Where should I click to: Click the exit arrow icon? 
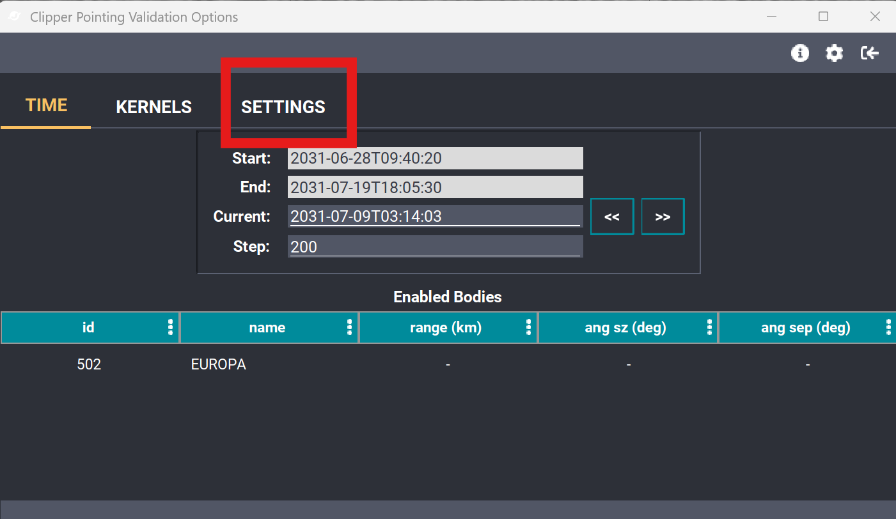coord(870,53)
